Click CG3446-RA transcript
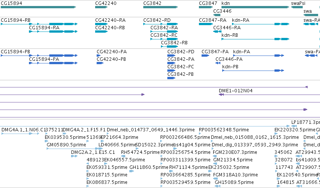320x188 pixels. coord(217,32)
